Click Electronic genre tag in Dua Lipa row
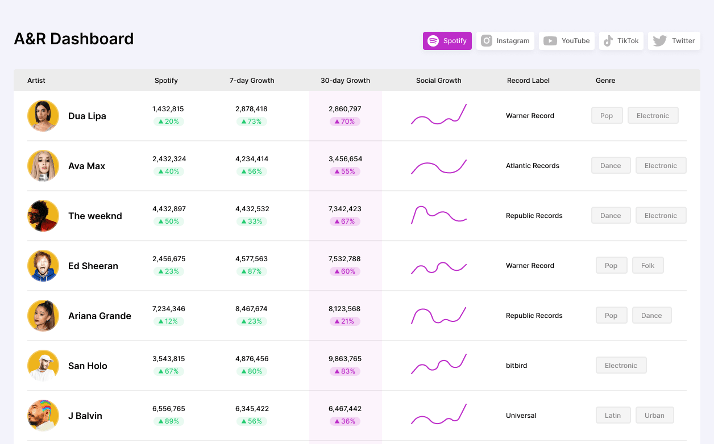Viewport: 714px width, 444px height. click(x=653, y=116)
